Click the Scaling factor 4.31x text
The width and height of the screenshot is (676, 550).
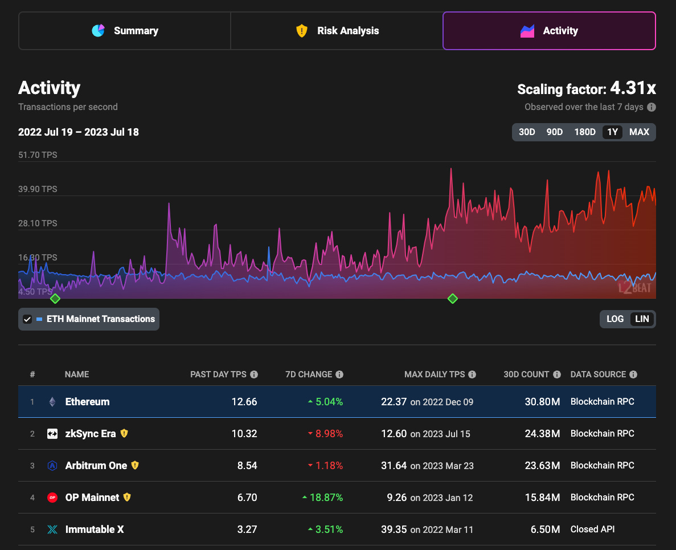tap(587, 88)
